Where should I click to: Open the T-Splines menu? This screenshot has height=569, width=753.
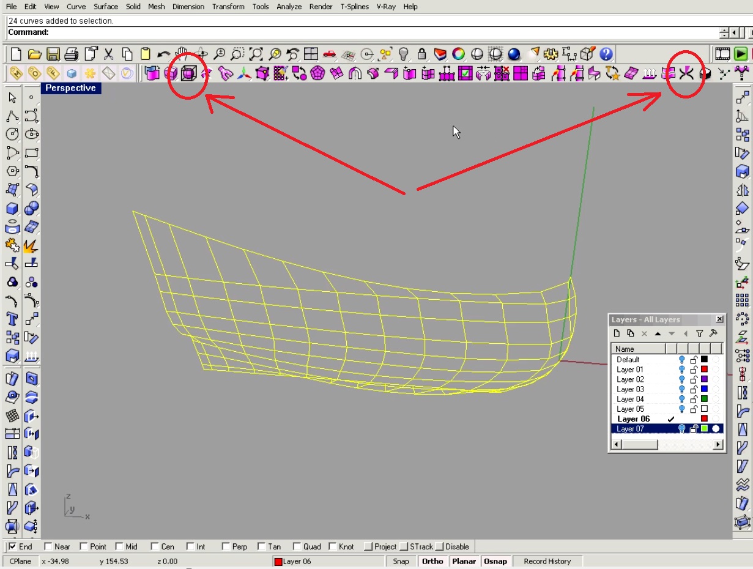[x=355, y=7]
